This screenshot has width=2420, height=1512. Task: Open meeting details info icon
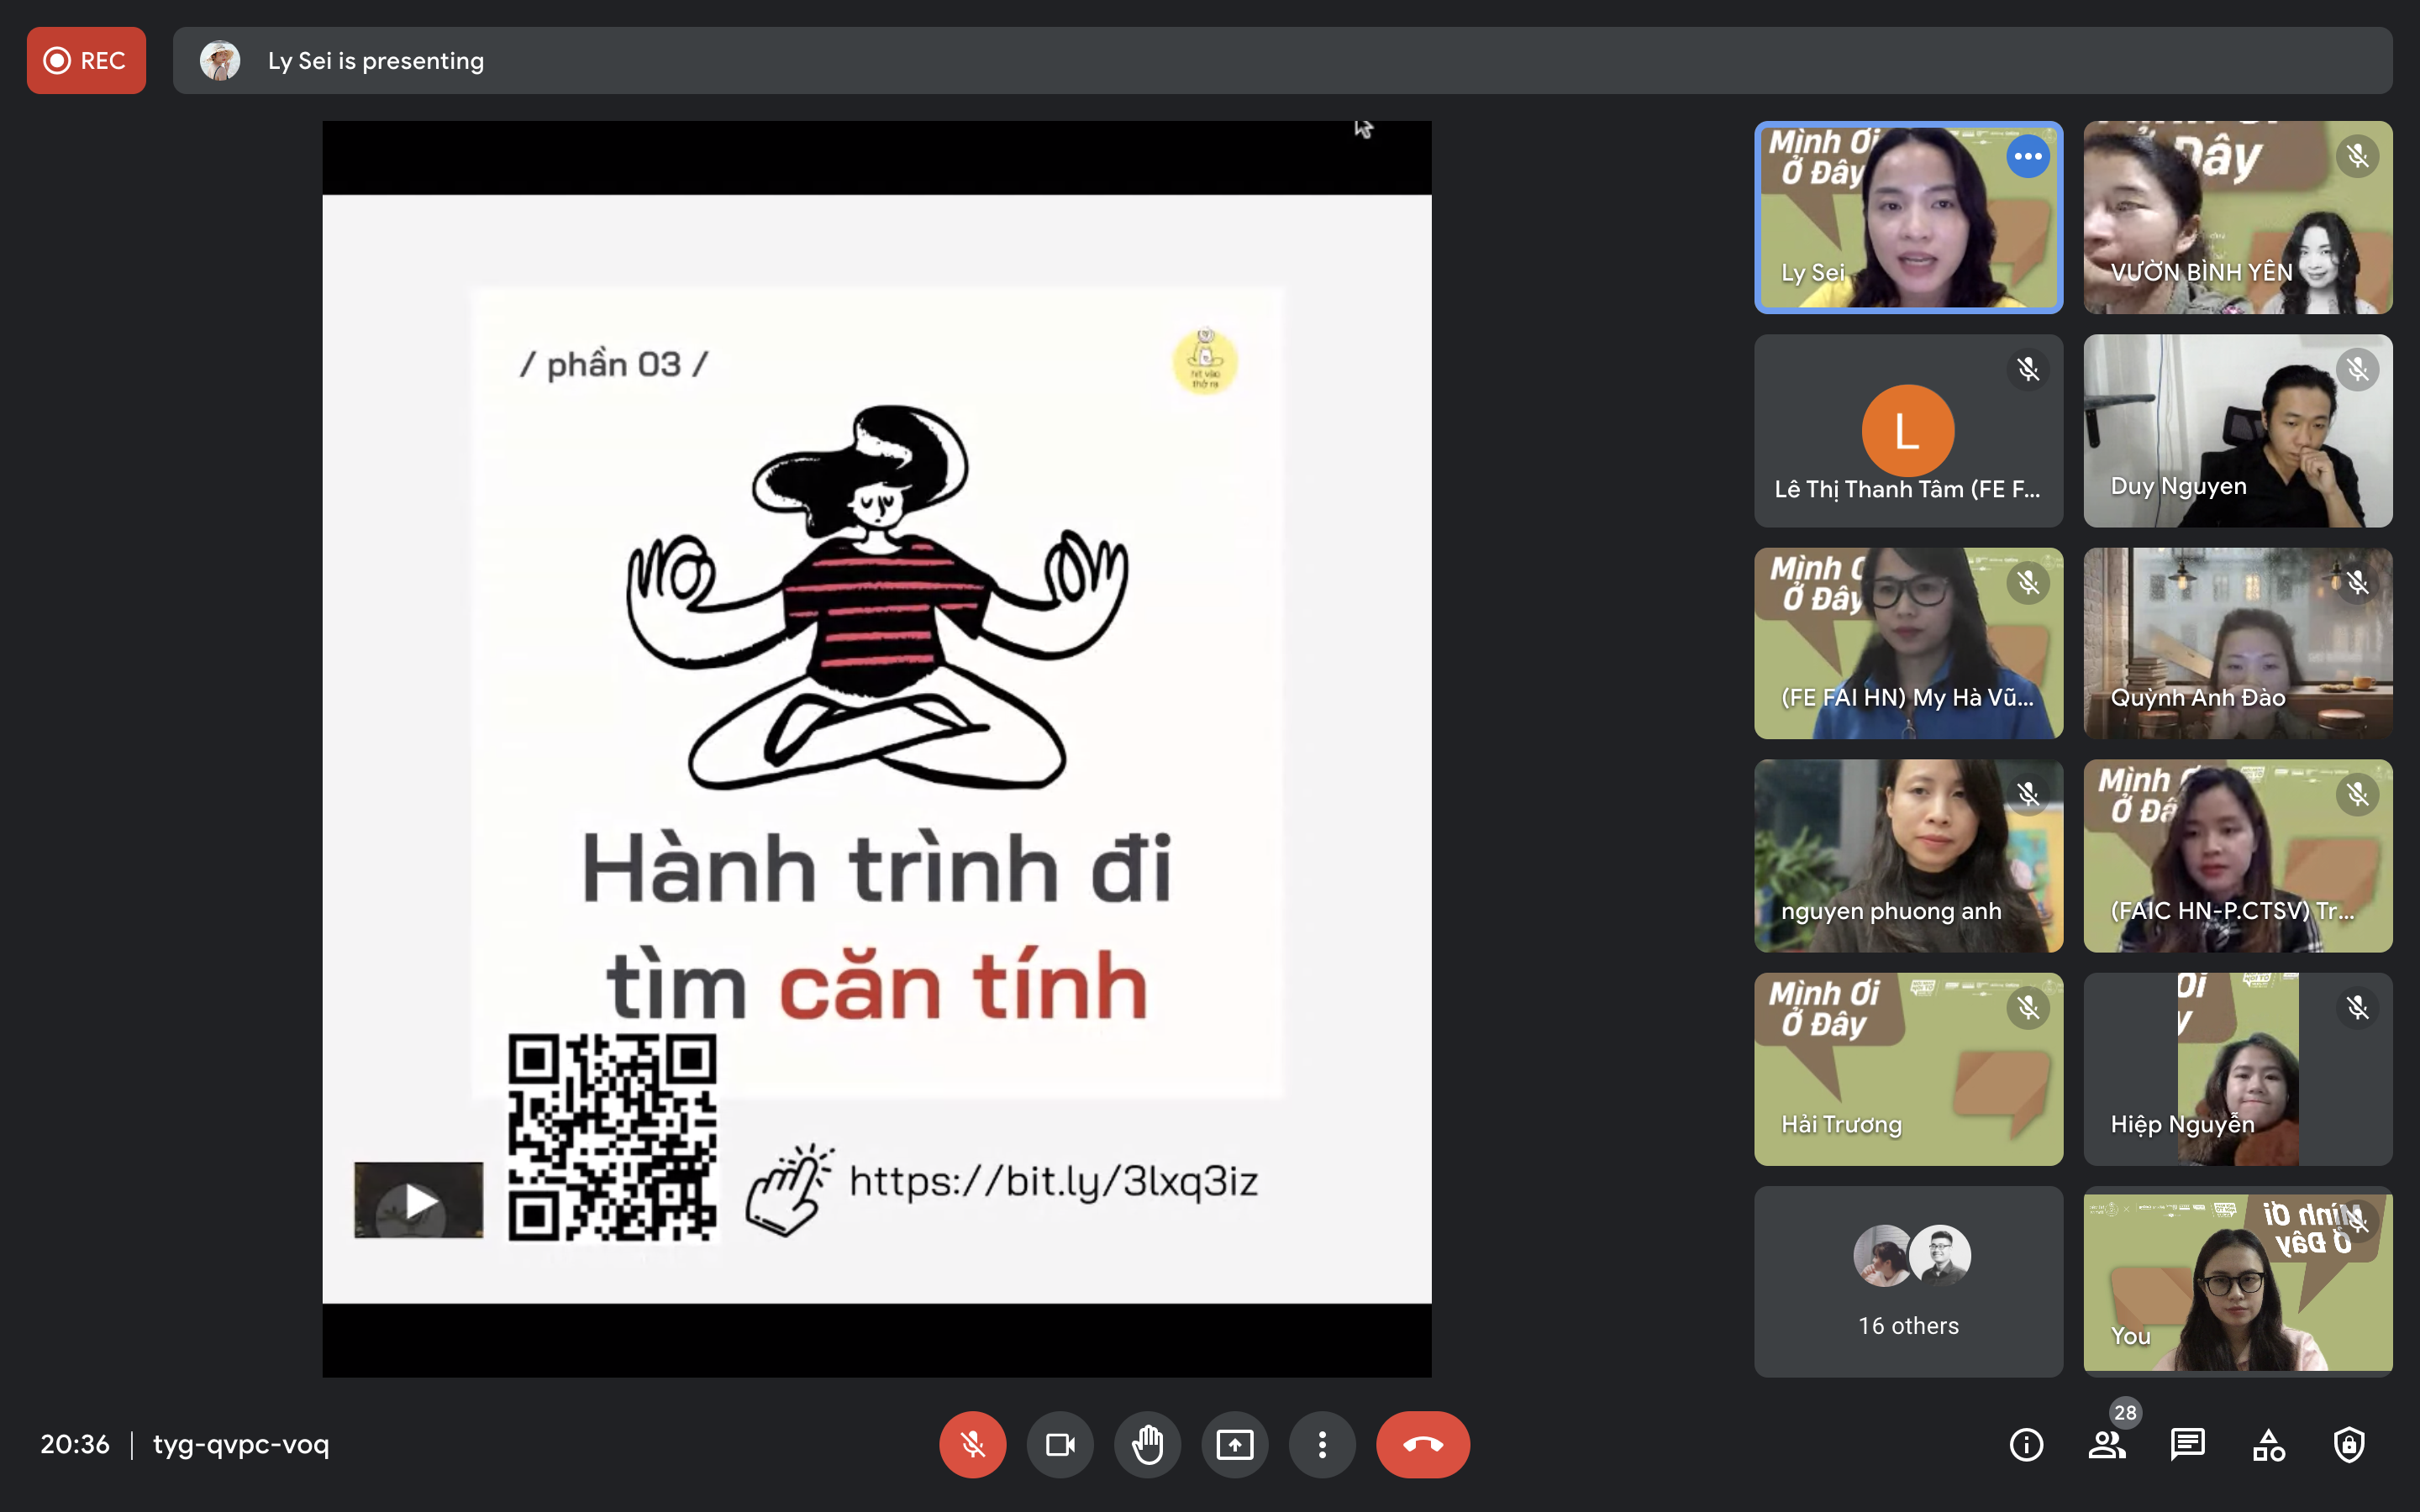pos(2026,1444)
